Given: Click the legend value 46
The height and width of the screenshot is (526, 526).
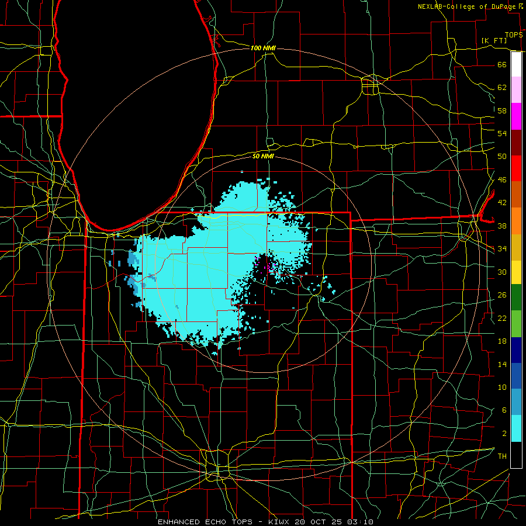Looking at the screenshot, I should click(502, 180).
